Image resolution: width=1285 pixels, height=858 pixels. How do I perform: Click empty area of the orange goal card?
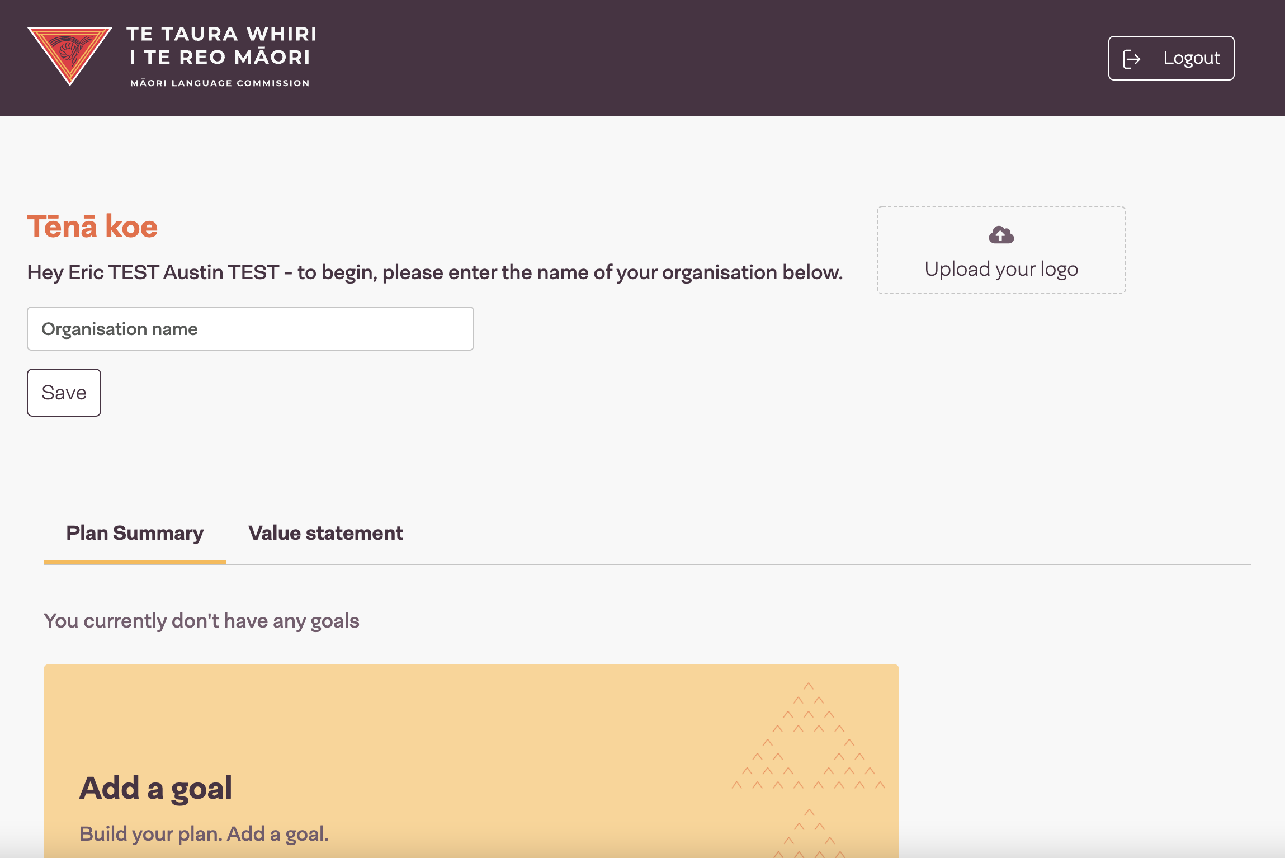click(x=447, y=722)
